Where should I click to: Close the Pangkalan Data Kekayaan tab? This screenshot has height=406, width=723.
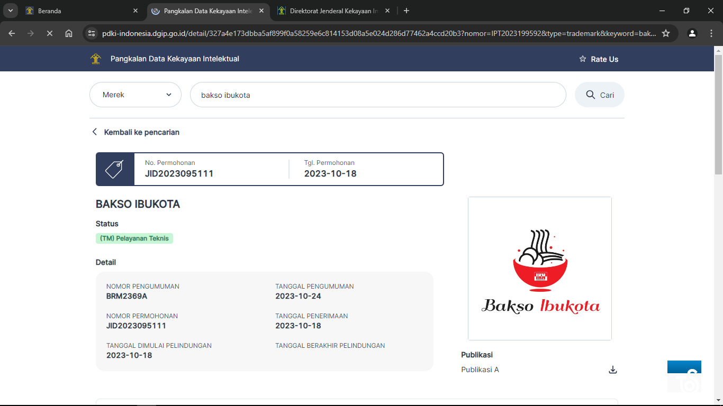[x=261, y=11]
